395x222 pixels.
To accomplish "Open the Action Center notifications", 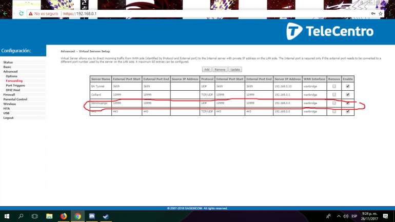I will coord(385,216).
